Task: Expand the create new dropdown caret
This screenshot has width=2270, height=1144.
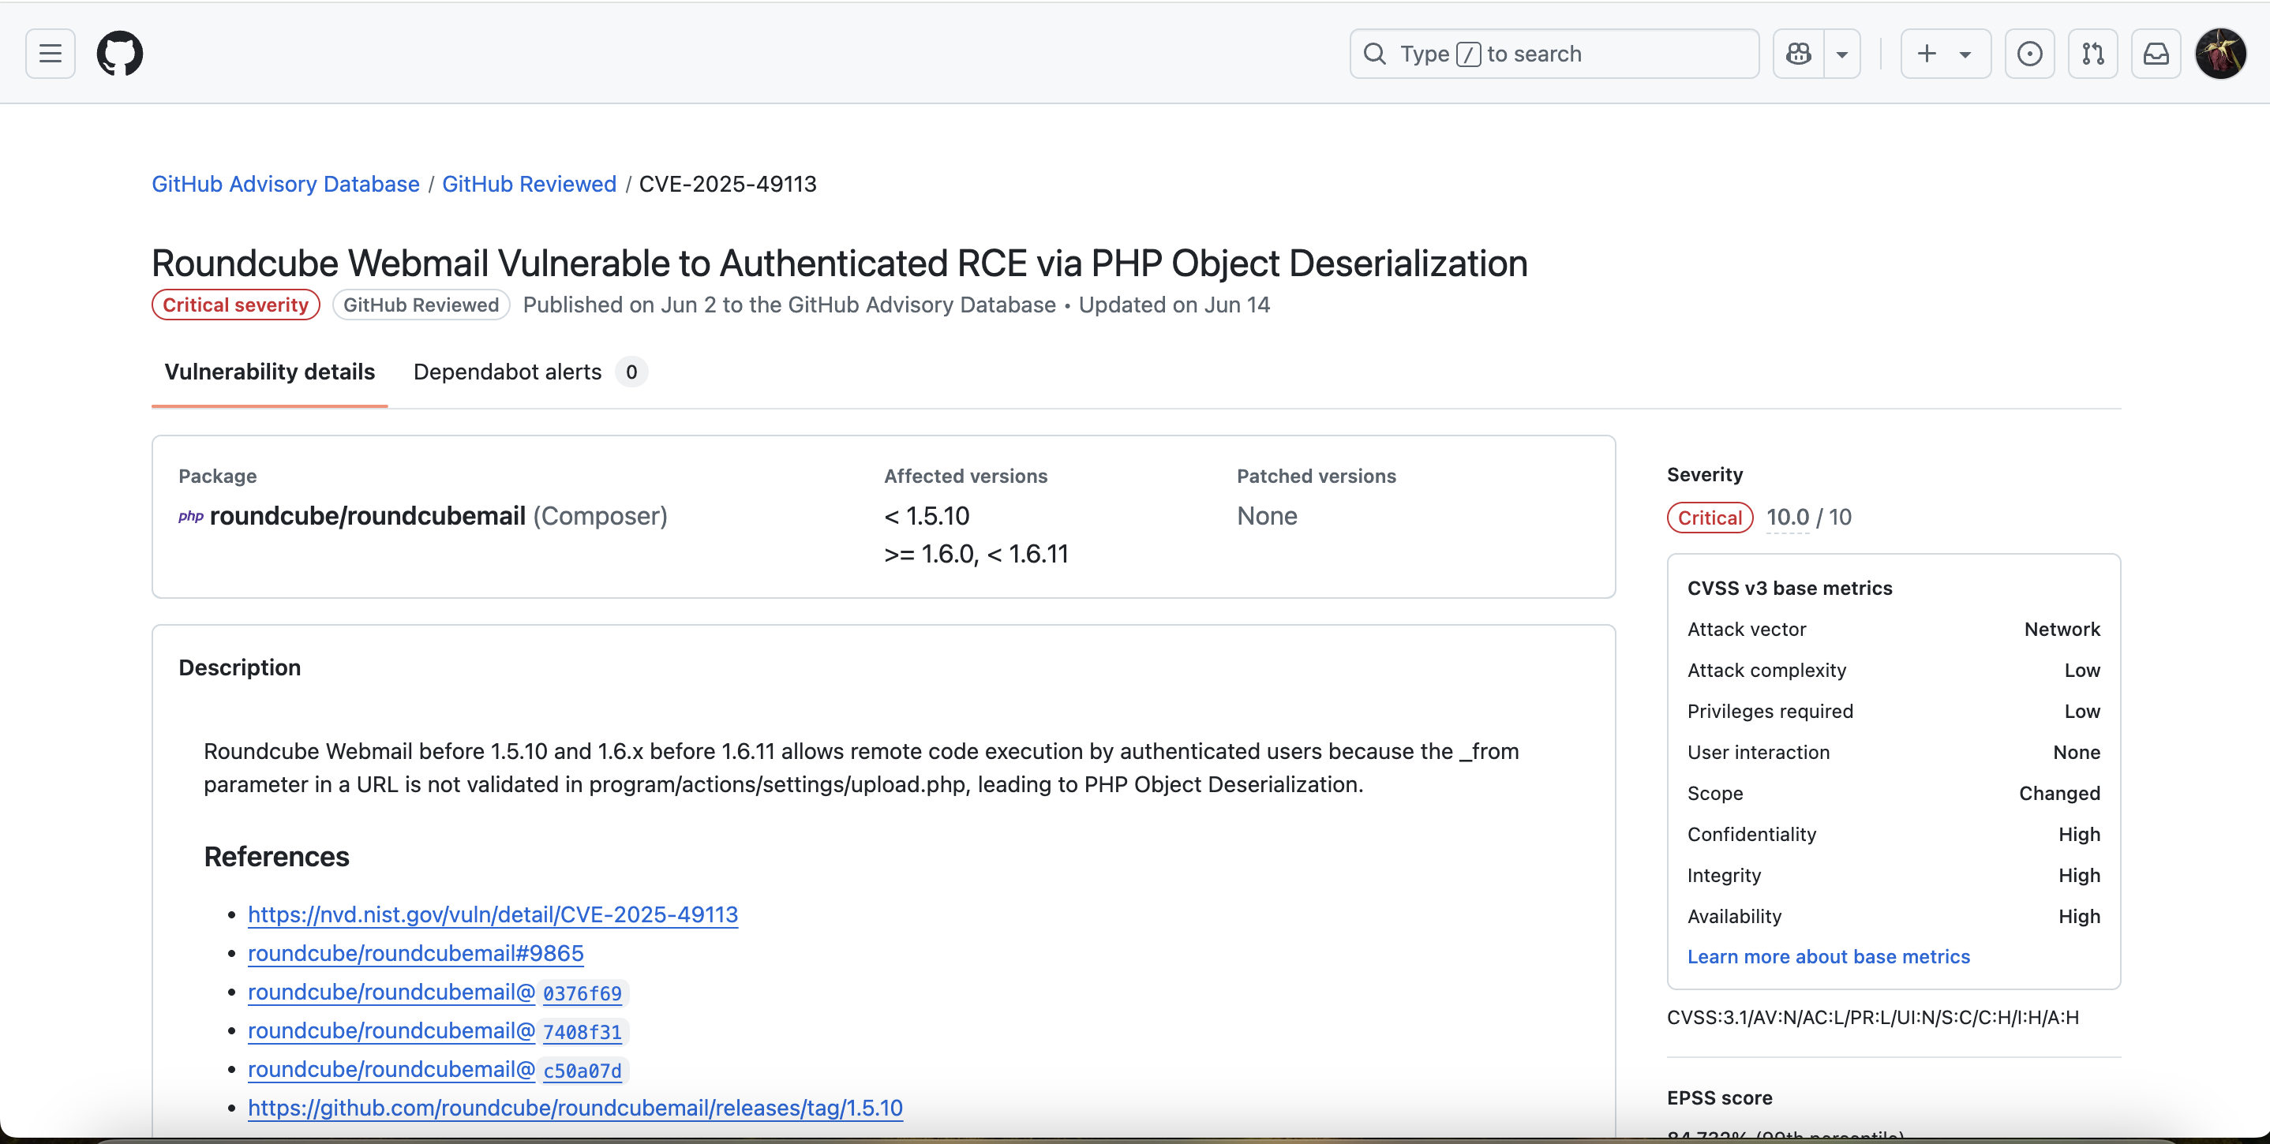Action: click(x=1965, y=54)
